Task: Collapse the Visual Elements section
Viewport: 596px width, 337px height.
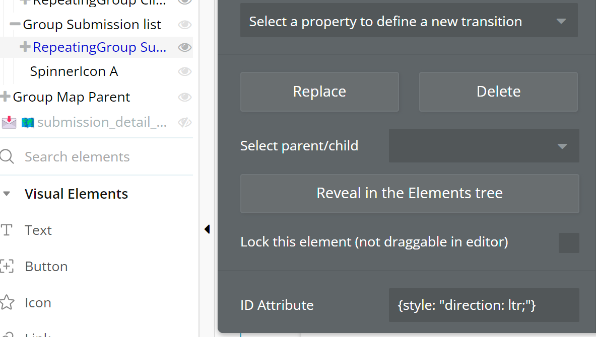Action: click(x=7, y=194)
